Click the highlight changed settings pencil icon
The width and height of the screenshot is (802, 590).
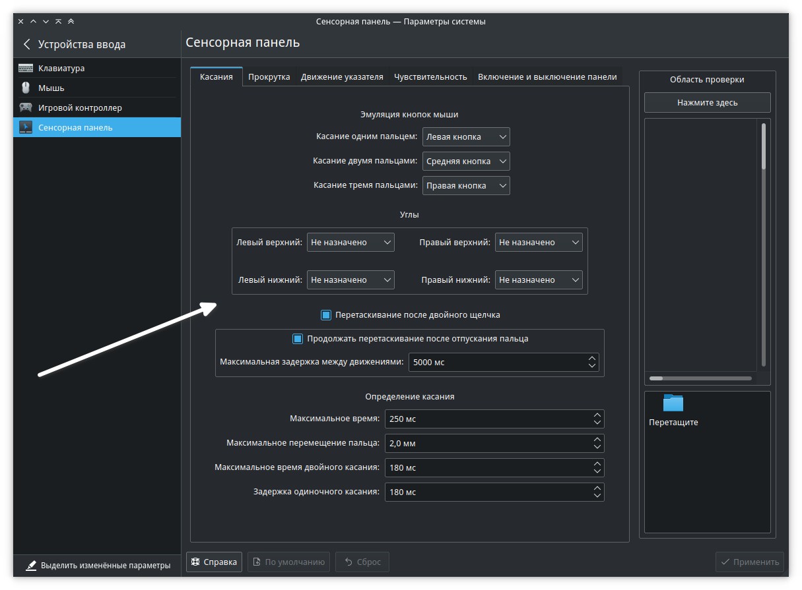[31, 565]
